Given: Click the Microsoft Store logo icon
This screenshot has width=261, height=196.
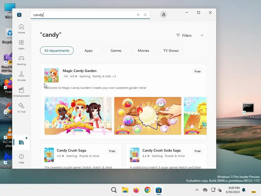Looking at the screenshot, I should 19,15.
